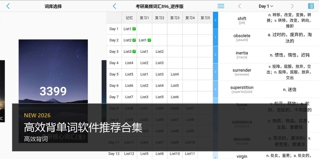
Task: Open the word entry virgin
Action: tap(242, 156)
